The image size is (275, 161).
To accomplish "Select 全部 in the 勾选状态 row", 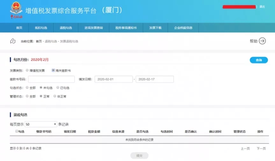I will tap(27, 87).
